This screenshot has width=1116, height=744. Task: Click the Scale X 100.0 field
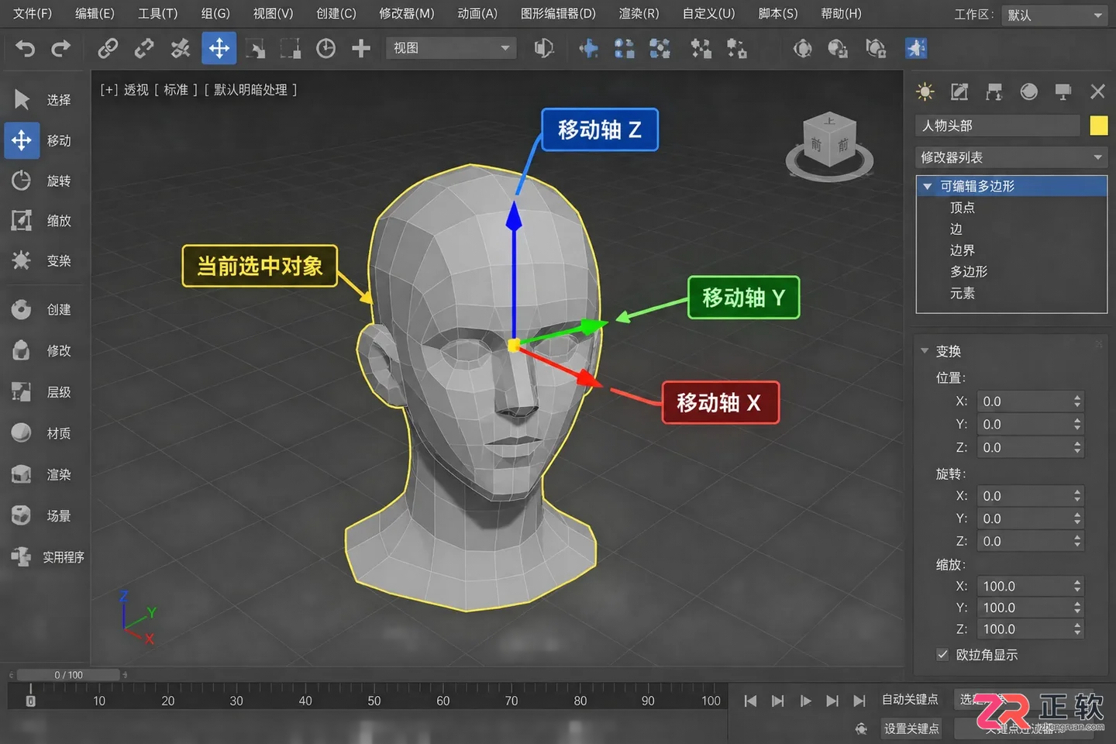coord(1029,587)
